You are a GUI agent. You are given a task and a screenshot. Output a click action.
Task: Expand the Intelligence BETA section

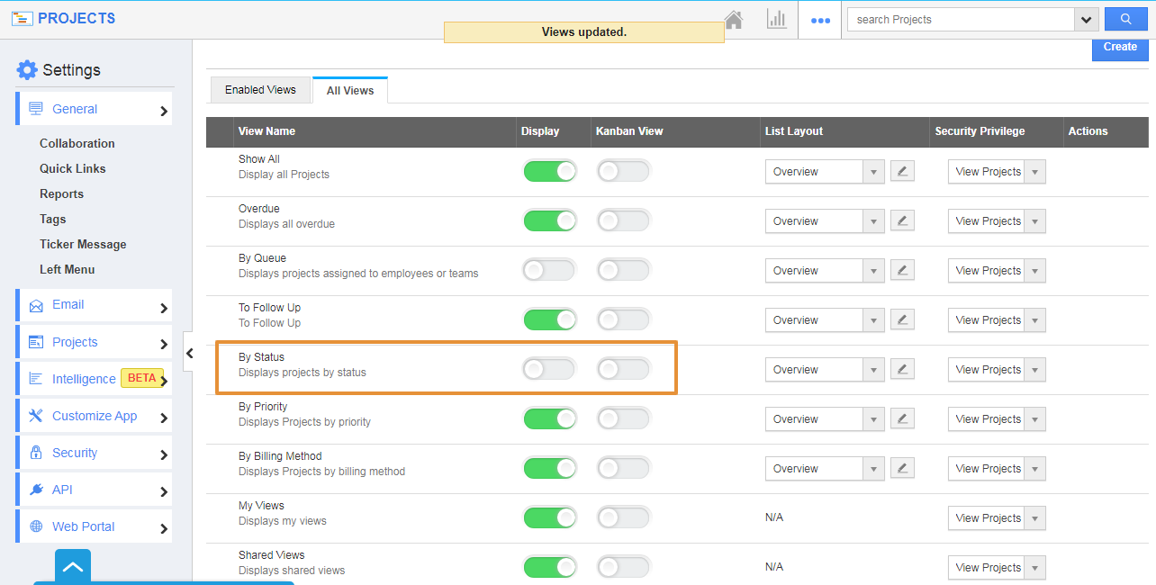(95, 379)
